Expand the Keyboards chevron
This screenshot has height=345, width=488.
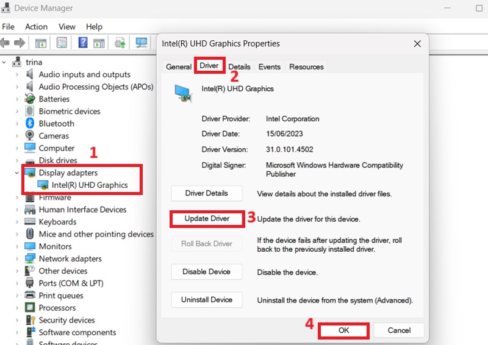(17, 222)
